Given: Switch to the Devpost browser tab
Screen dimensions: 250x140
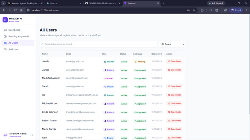Looking at the screenshot, I should [64, 3].
